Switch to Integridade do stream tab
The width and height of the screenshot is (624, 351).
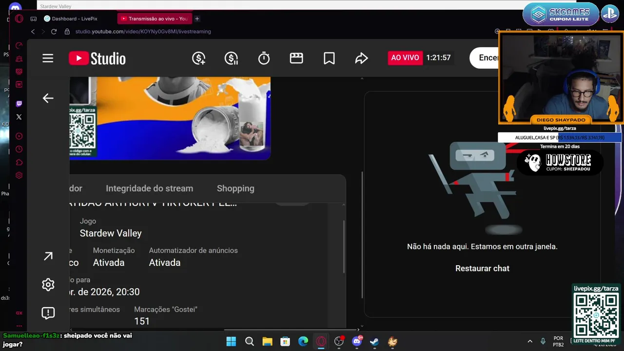149,188
